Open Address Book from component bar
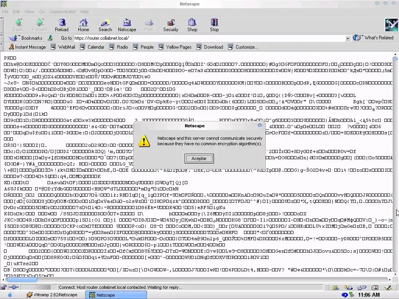 (374, 288)
